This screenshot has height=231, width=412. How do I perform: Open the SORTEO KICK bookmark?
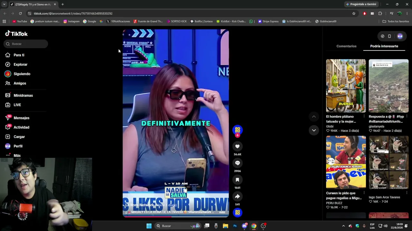tap(176, 21)
